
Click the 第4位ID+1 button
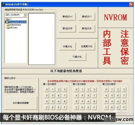[x=67, y=17]
